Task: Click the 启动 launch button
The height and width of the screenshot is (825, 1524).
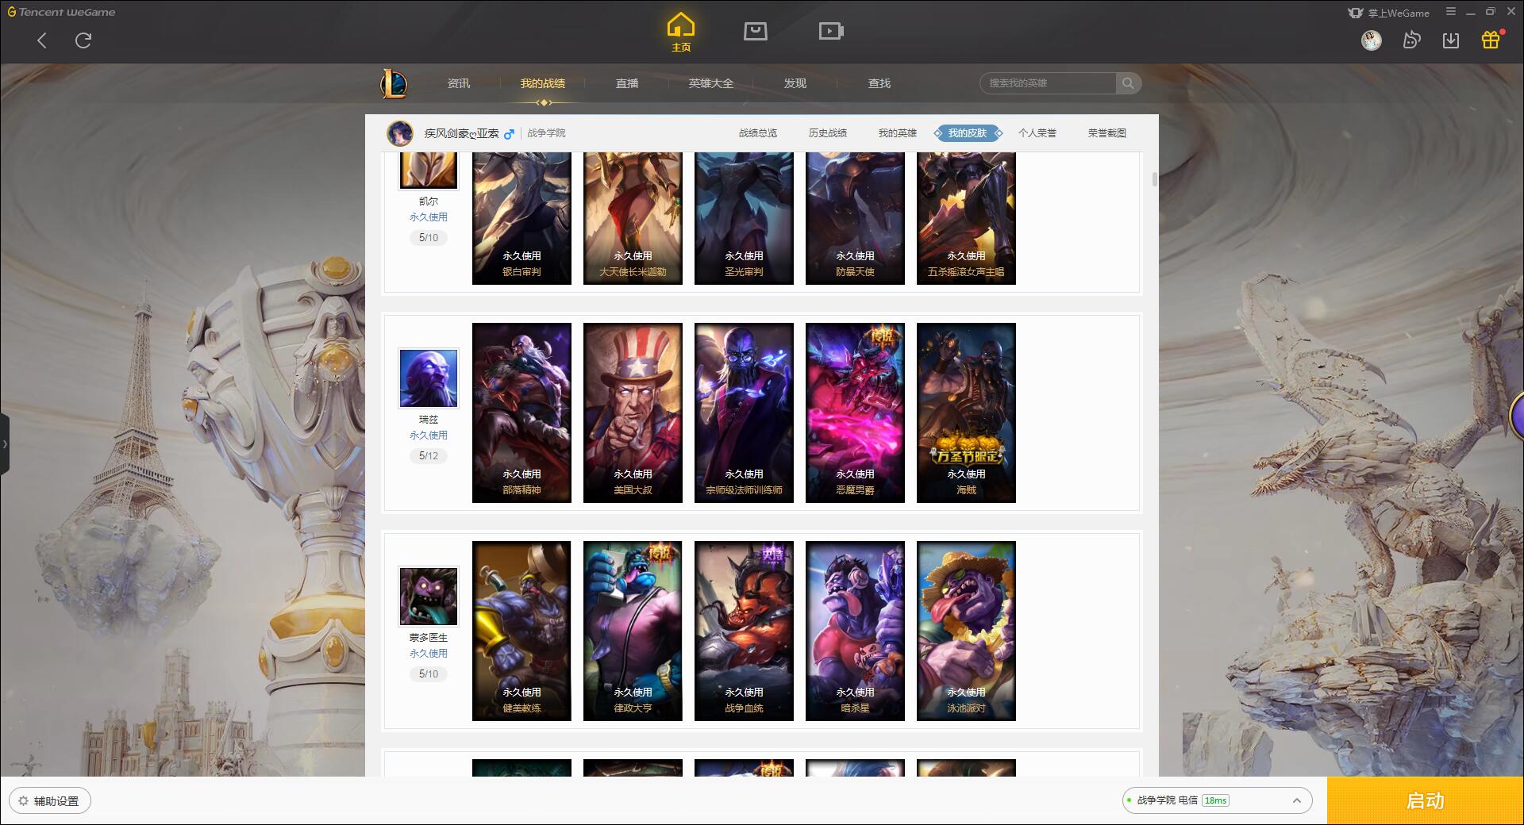Action: click(1426, 801)
